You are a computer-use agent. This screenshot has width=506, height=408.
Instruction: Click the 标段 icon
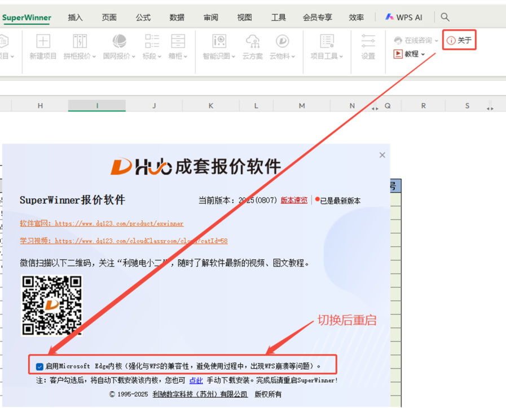[152, 41]
